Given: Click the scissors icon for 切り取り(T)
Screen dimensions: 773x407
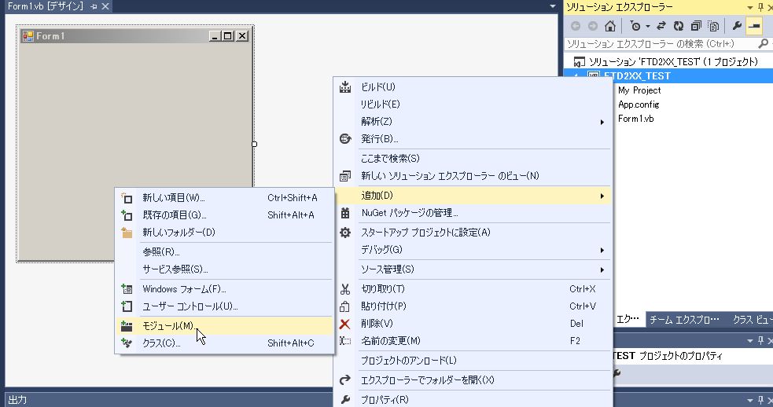Looking at the screenshot, I should [345, 289].
